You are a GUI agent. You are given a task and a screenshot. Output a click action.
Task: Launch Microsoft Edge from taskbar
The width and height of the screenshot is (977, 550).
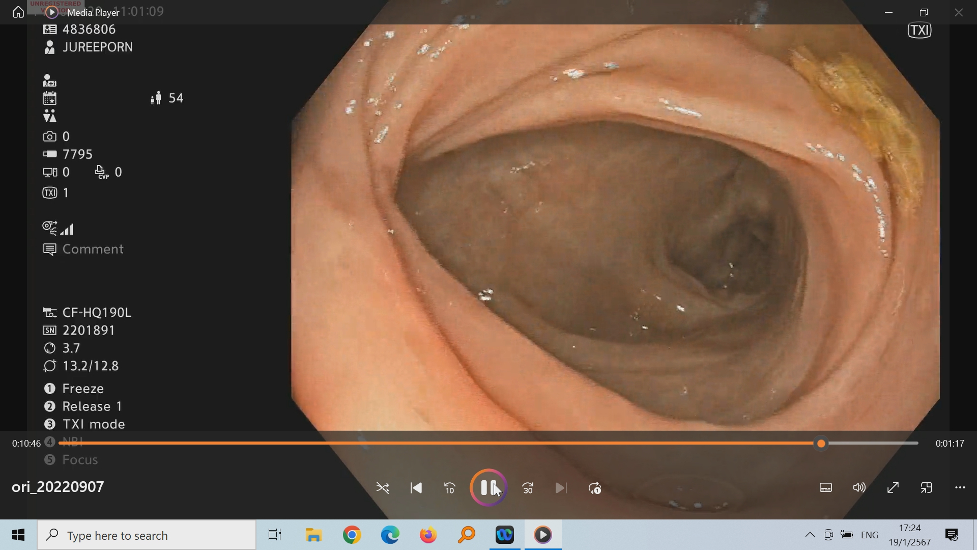click(x=390, y=535)
